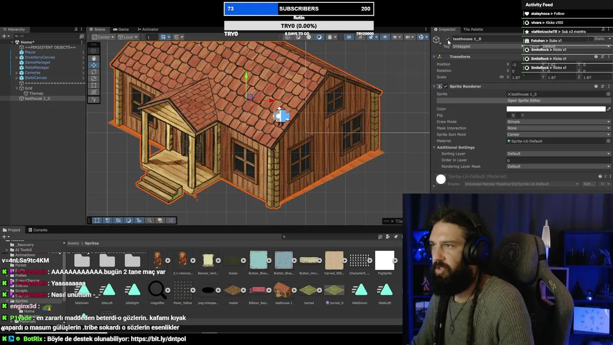Toggle 2D scene view mode
The height and width of the screenshot is (345, 613).
click(x=349, y=37)
